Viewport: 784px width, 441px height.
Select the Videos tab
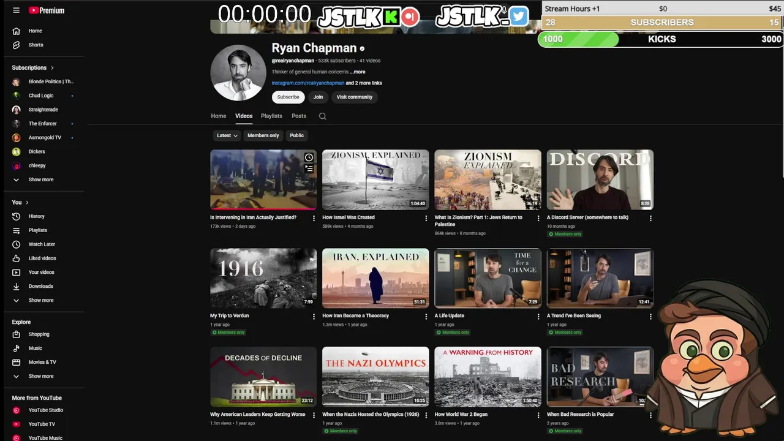pos(244,116)
